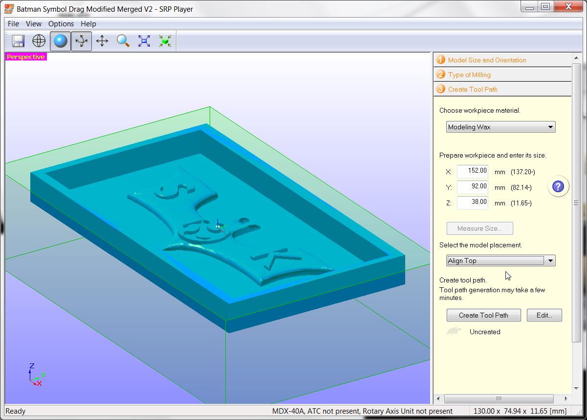Open the Modeling Wax material dropdown
Viewport: 587px width, 420px height.
501,127
